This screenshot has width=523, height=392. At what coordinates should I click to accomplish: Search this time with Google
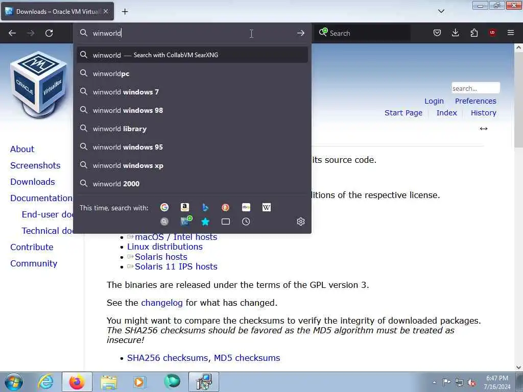(x=164, y=207)
